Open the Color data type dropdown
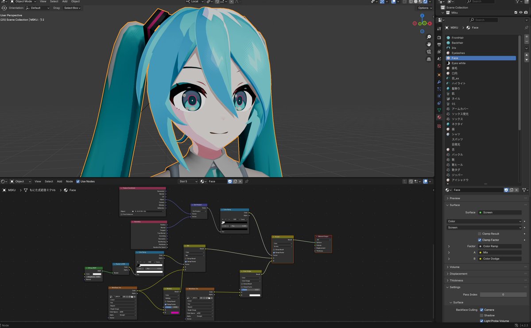The image size is (531, 328). point(484,221)
